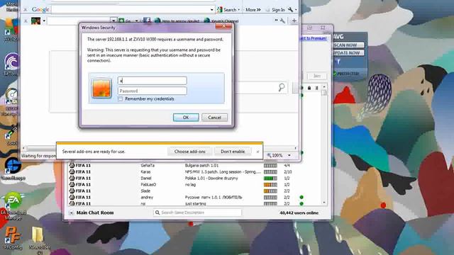Viewport: 454px width, 255px height.
Task: Close the second browser toolbar
Action: tap(26, 21)
